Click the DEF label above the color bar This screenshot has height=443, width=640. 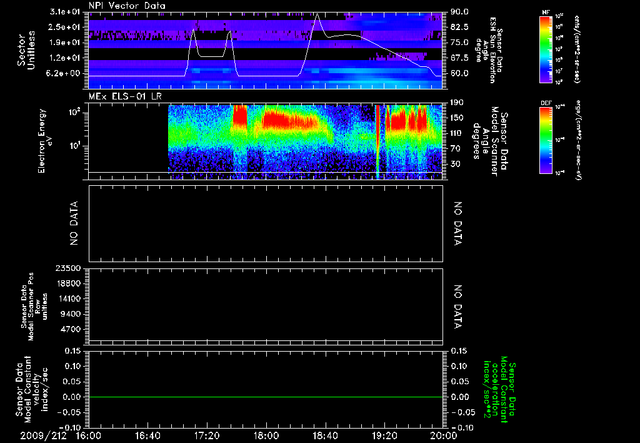pos(546,103)
